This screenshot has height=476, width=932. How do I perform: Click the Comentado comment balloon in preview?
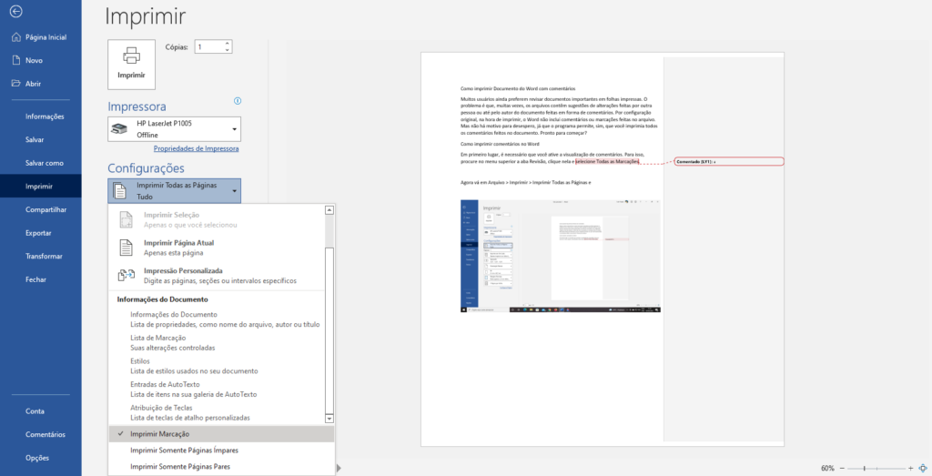[729, 161]
